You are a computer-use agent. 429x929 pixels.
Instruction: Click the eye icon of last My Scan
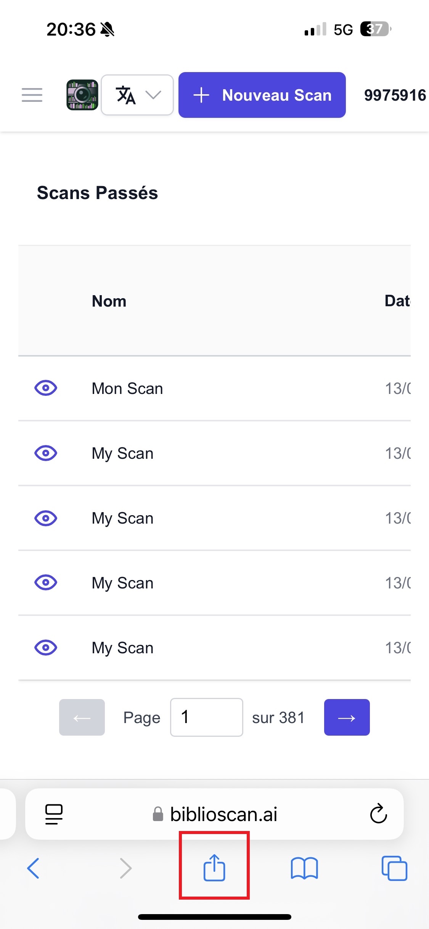click(46, 648)
